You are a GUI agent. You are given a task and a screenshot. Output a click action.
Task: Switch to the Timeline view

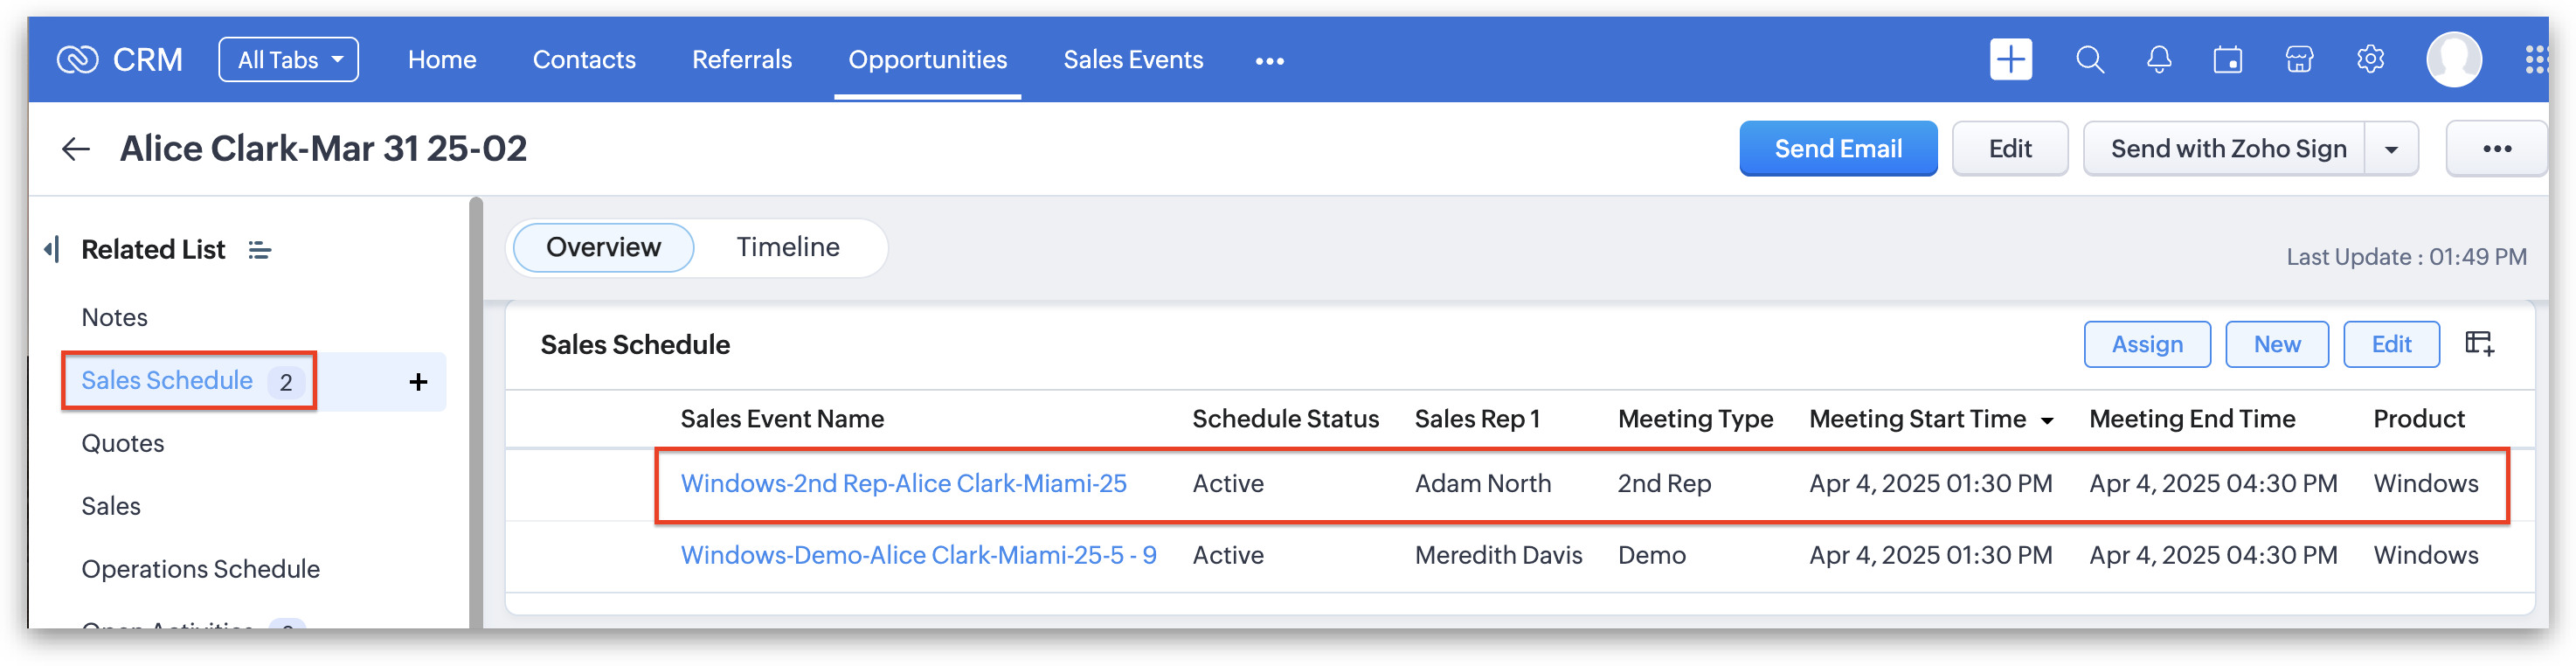pos(788,247)
